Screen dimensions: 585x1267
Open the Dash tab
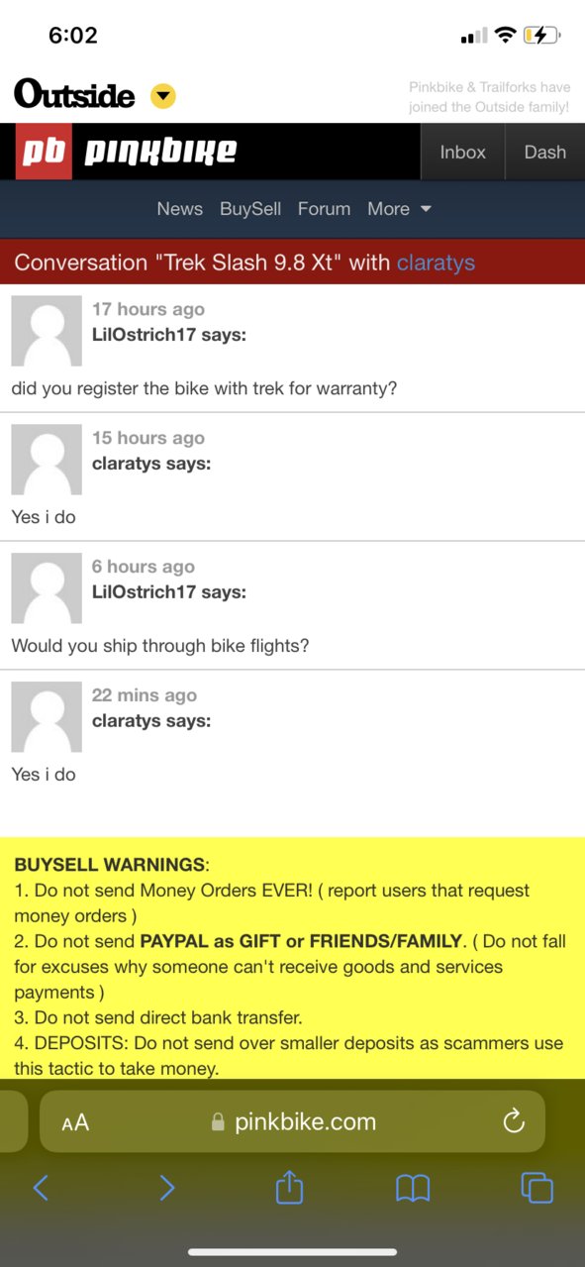(545, 152)
